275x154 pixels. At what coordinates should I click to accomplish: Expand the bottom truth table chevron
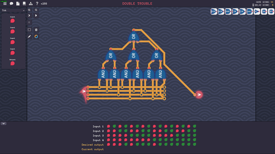[x=4, y=123]
